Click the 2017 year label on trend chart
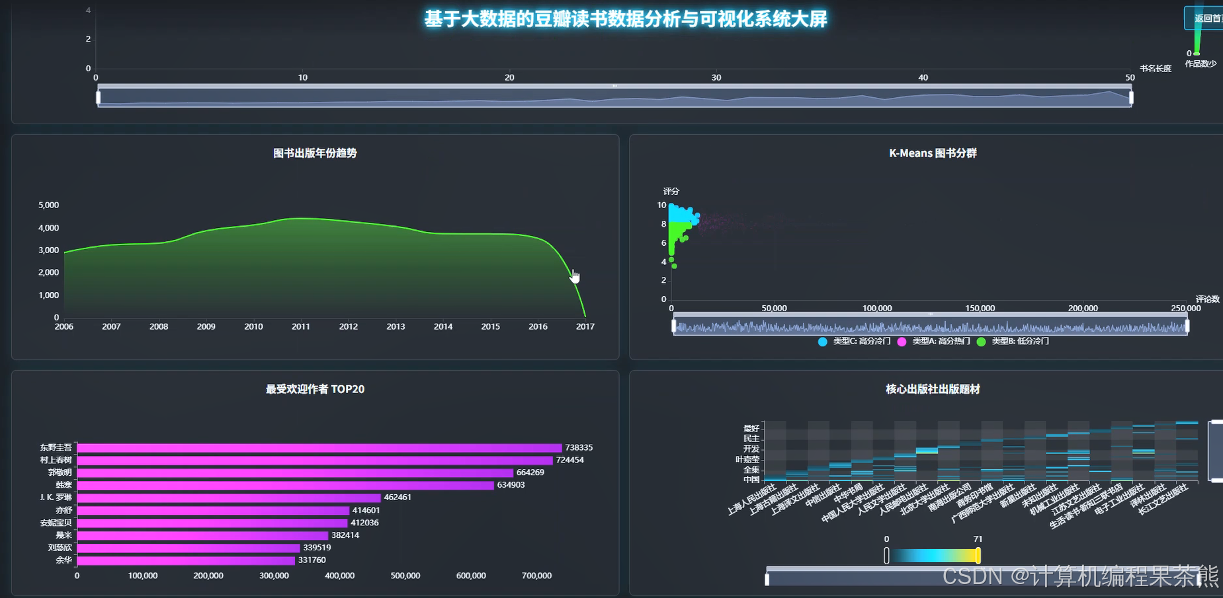 click(585, 326)
